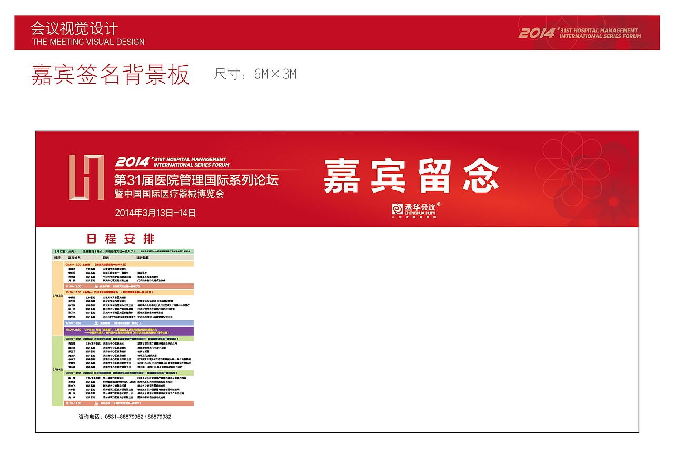Click the H-shaped forum logo on the banner
Screen dimensions: 674x476
coord(86,177)
